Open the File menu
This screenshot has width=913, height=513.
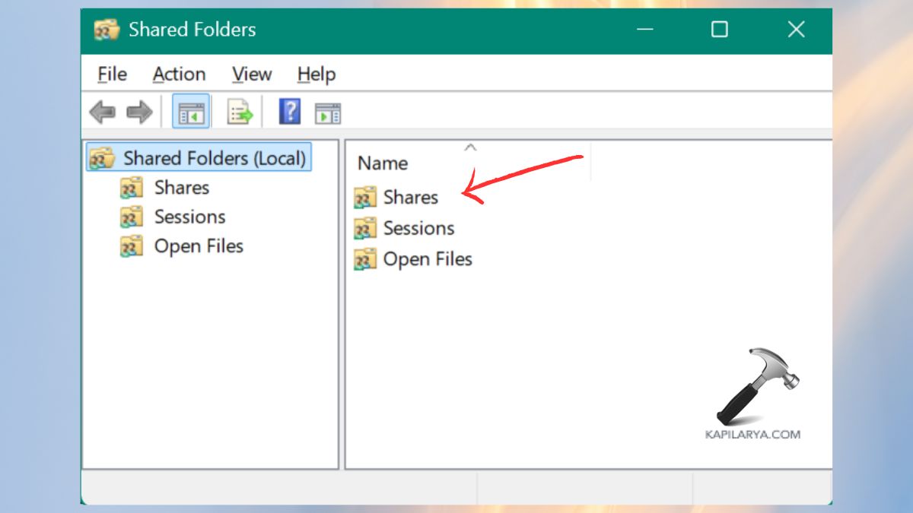coord(110,74)
